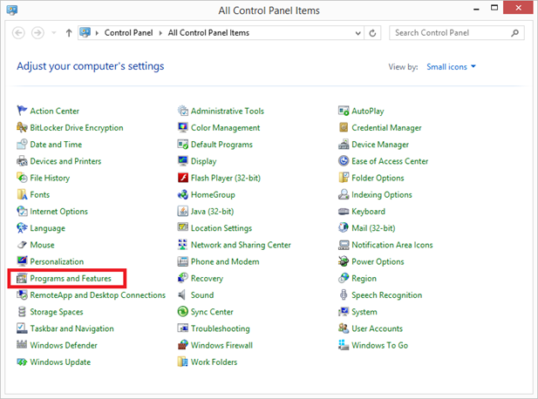
Task: Open the System link
Action: pyautogui.click(x=364, y=312)
